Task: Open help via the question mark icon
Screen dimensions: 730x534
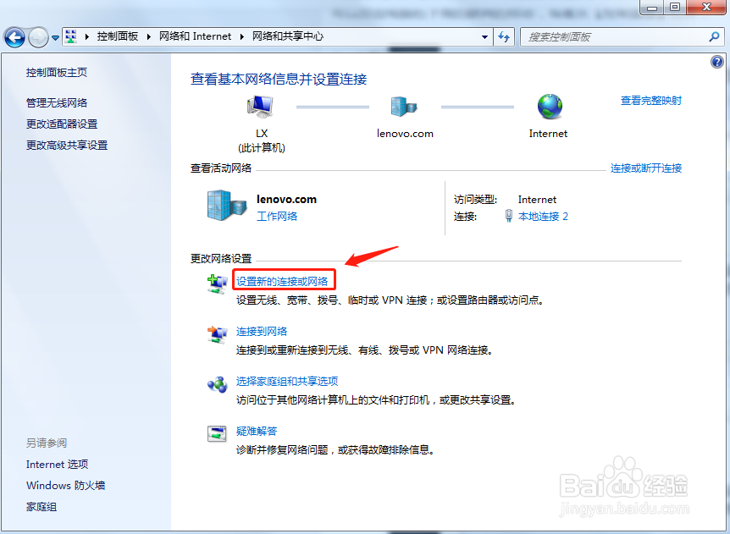Action: (717, 60)
